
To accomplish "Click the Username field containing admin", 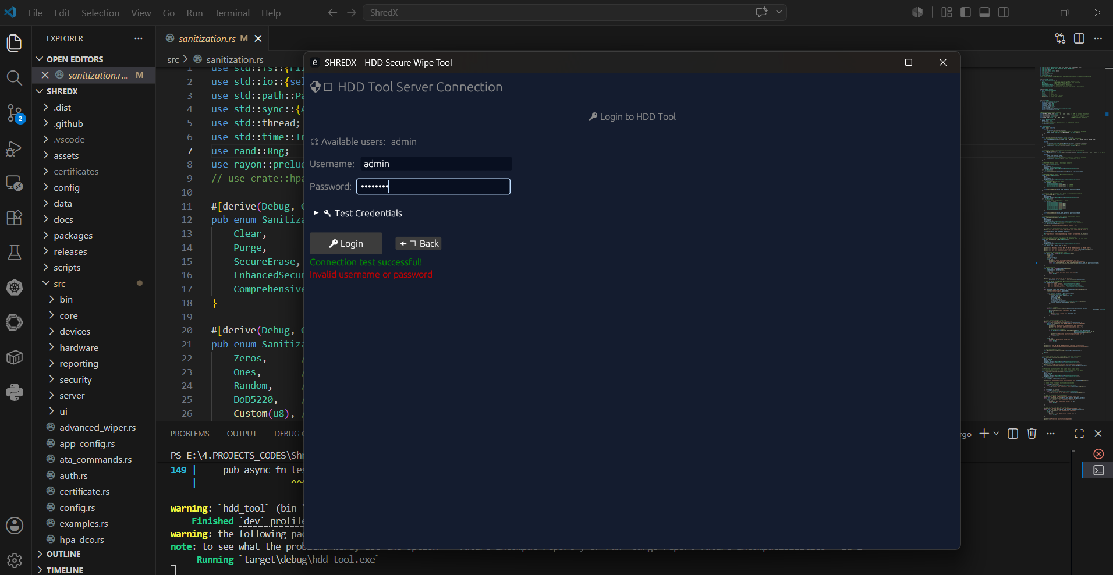I will coord(436,164).
